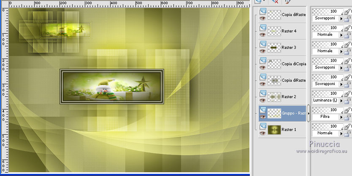Viewport: 352px width, 176px height.
Task: Toggle eye of Copia diRaste above Raster 2
Action: click(263, 84)
